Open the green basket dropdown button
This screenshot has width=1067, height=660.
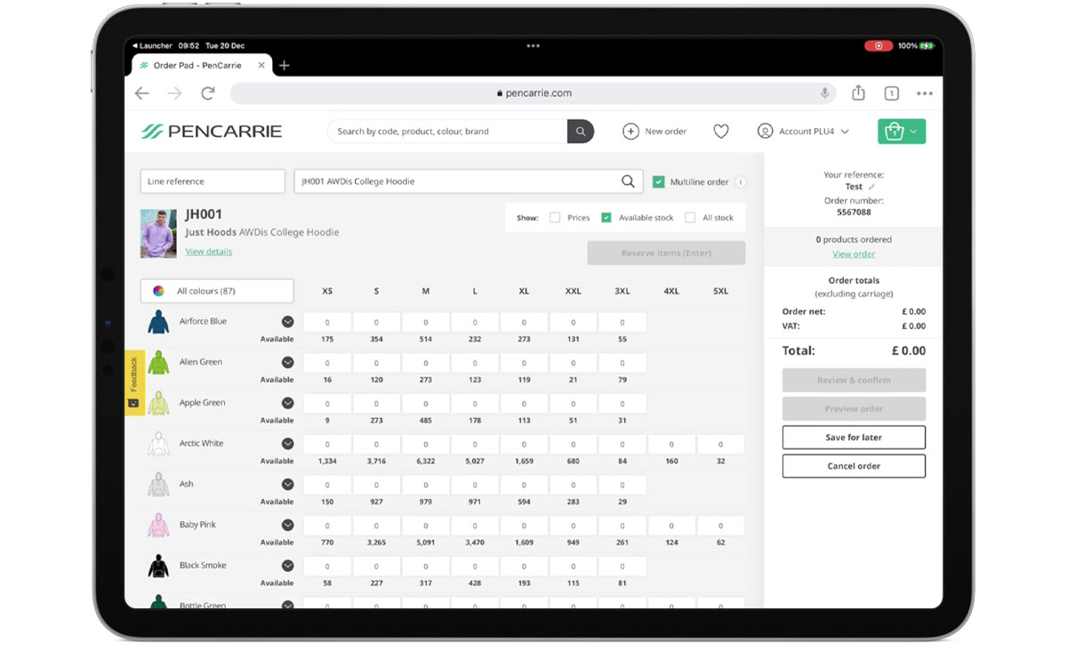coord(902,132)
